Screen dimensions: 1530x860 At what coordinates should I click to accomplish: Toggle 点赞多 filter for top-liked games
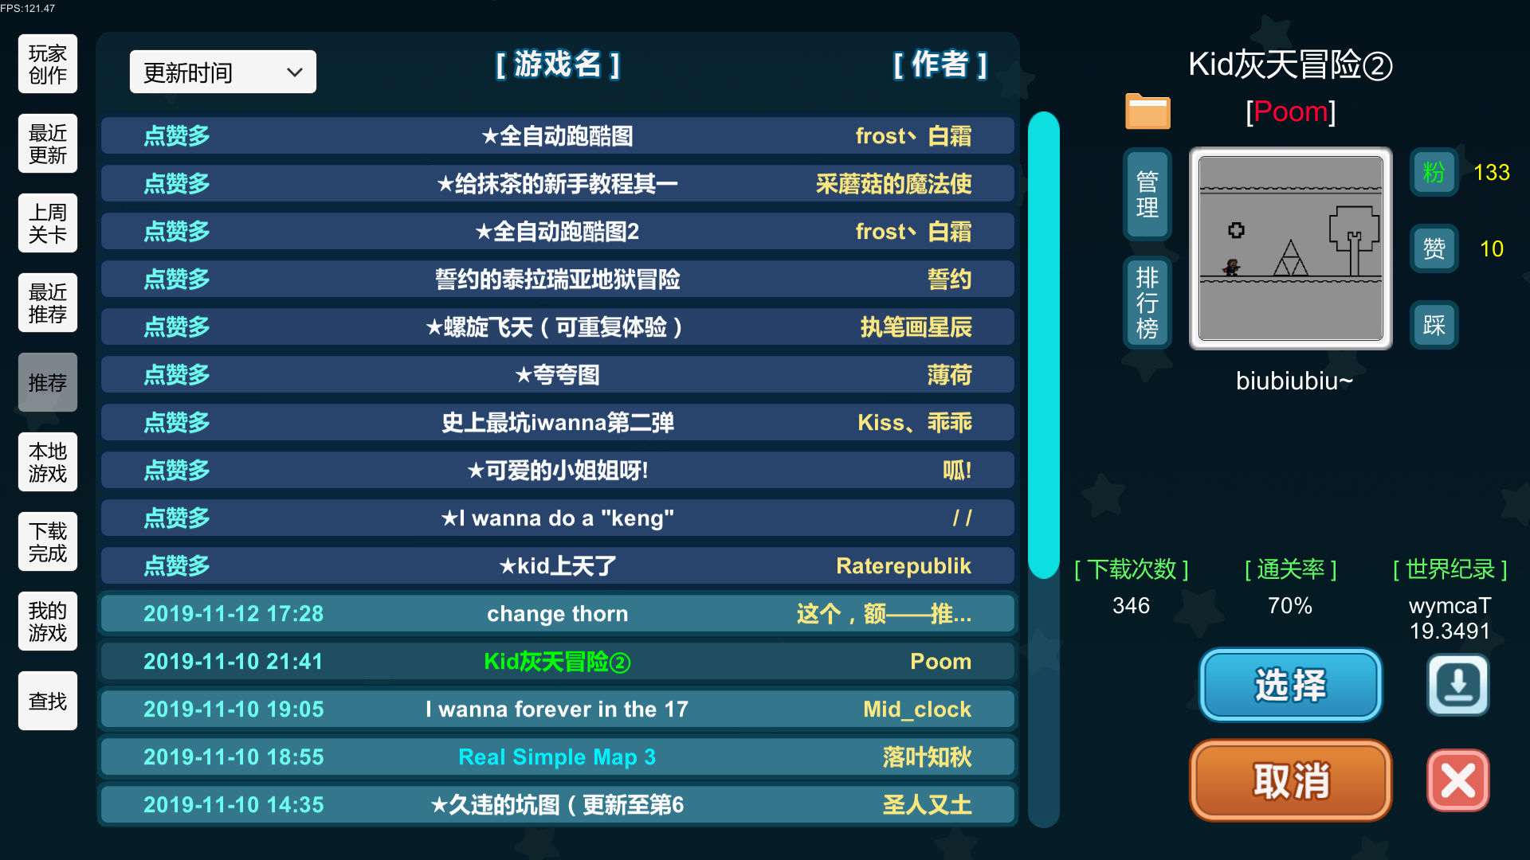(x=178, y=135)
